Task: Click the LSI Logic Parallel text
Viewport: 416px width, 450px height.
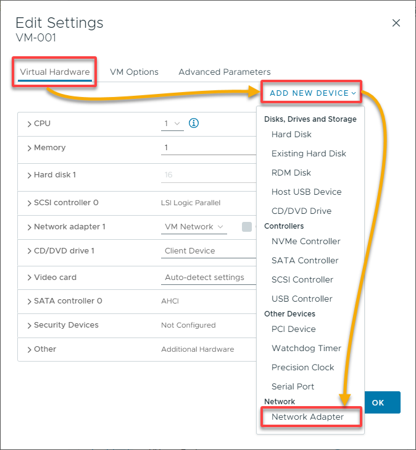Action: coord(191,203)
